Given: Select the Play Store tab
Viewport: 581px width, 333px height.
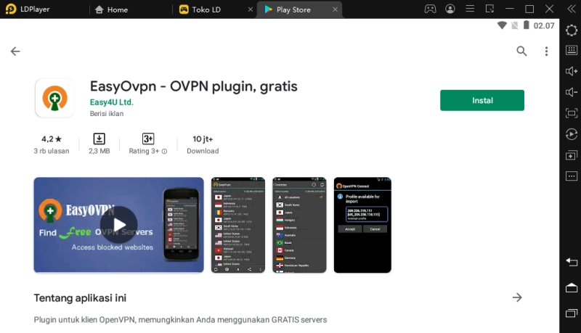Looking at the screenshot, I should tap(288, 9).
